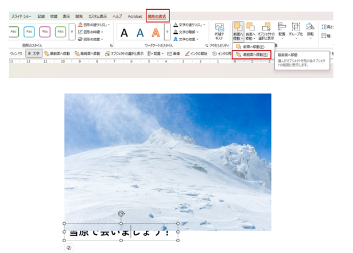Apply the black WordArt A style
This screenshot has height=253, width=353.
tap(125, 33)
